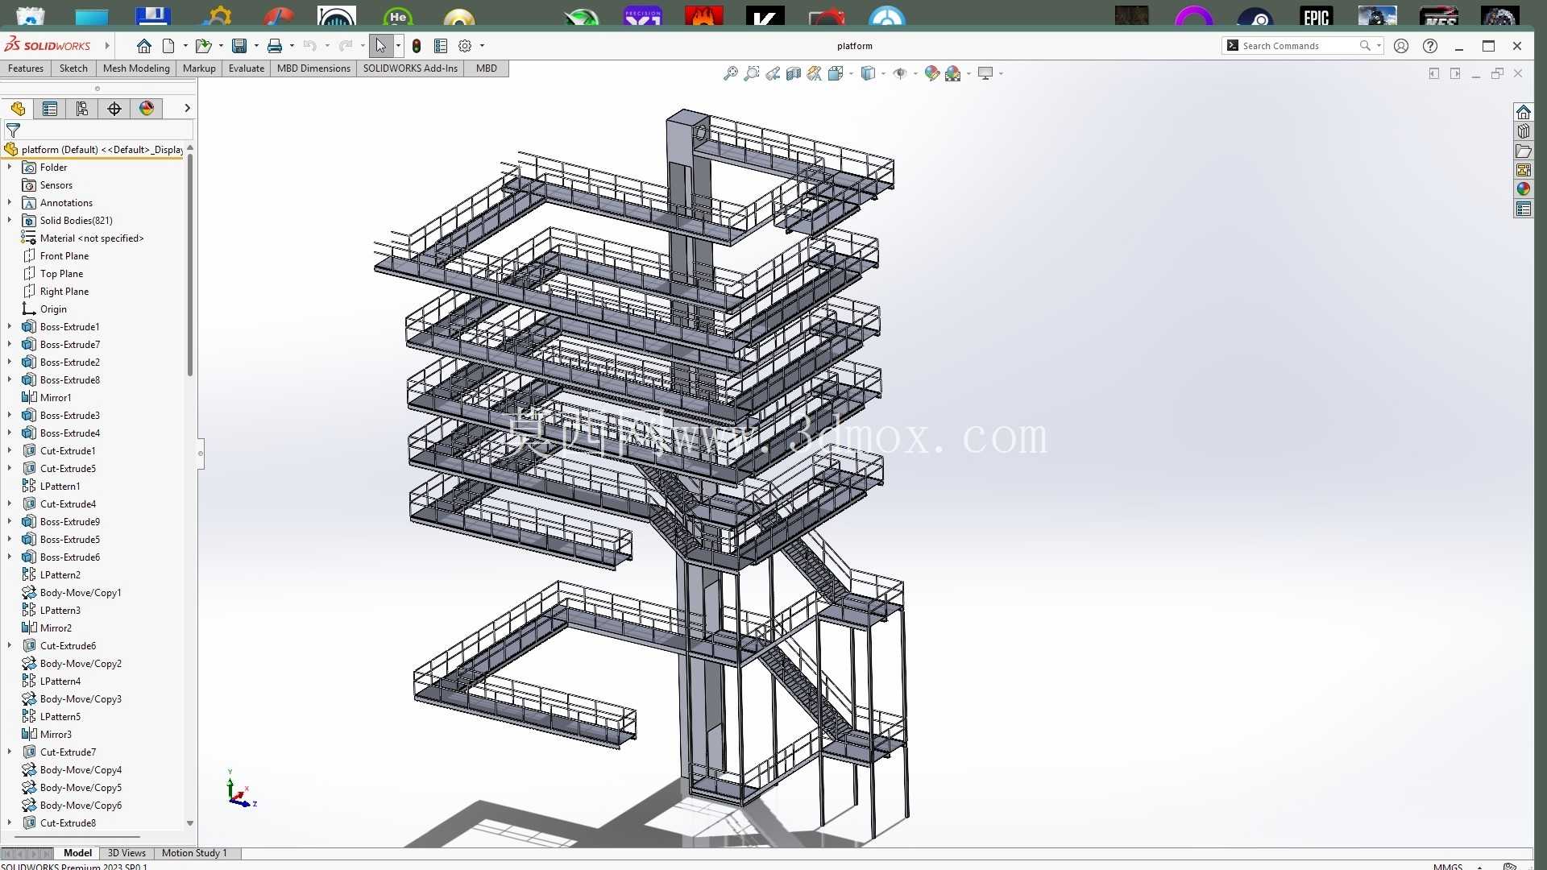Open the Motion Study 1 tab
The width and height of the screenshot is (1547, 870).
coord(194,853)
